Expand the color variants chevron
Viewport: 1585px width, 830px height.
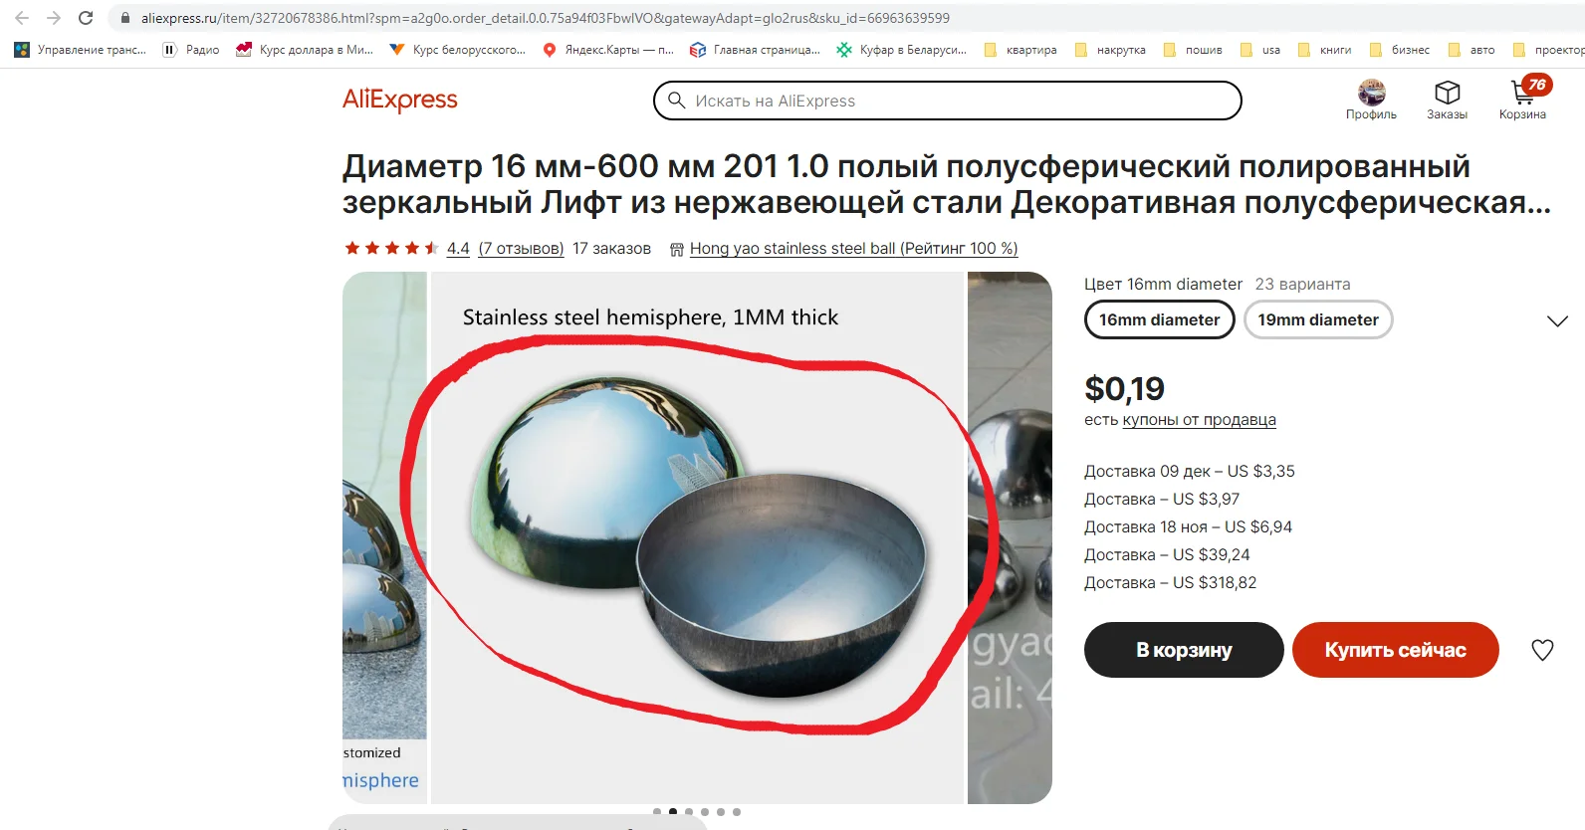click(x=1557, y=320)
